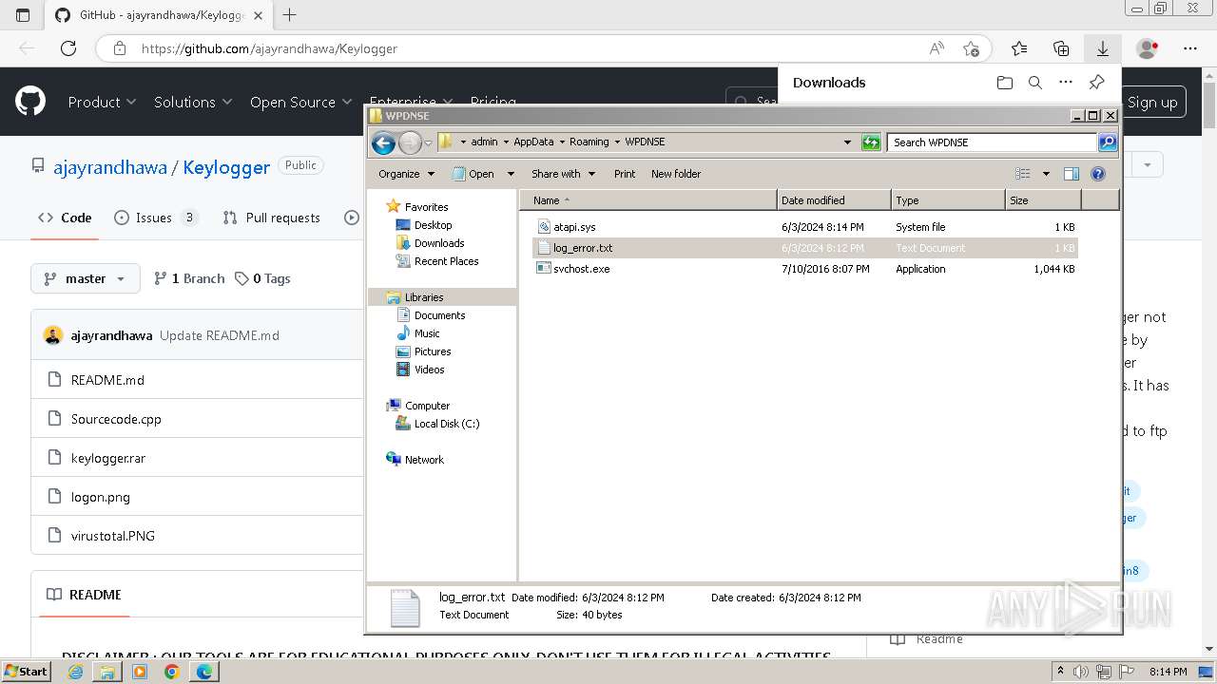The width and height of the screenshot is (1217, 684).
Task: Click New folder in Explorer toolbar
Action: tap(676, 174)
